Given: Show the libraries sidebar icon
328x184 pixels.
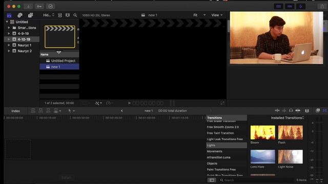Looking at the screenshot, I should pyautogui.click(x=9, y=15).
